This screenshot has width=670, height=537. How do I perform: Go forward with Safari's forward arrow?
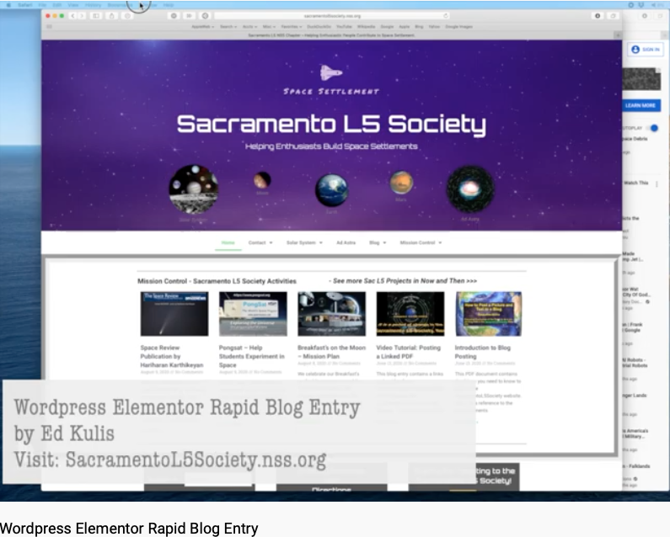click(82, 16)
